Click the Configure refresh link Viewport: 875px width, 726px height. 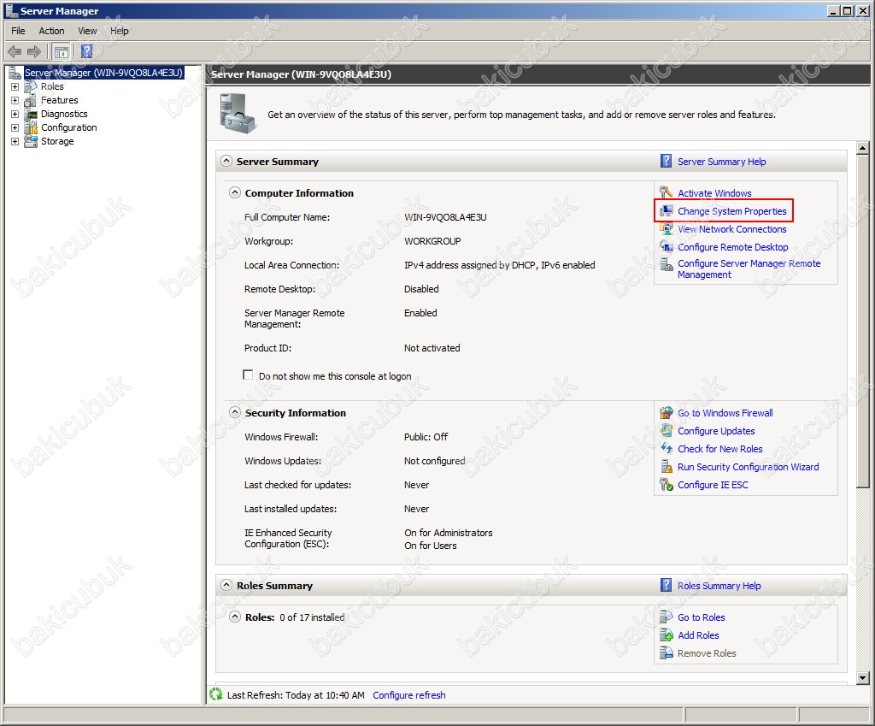[x=408, y=695]
